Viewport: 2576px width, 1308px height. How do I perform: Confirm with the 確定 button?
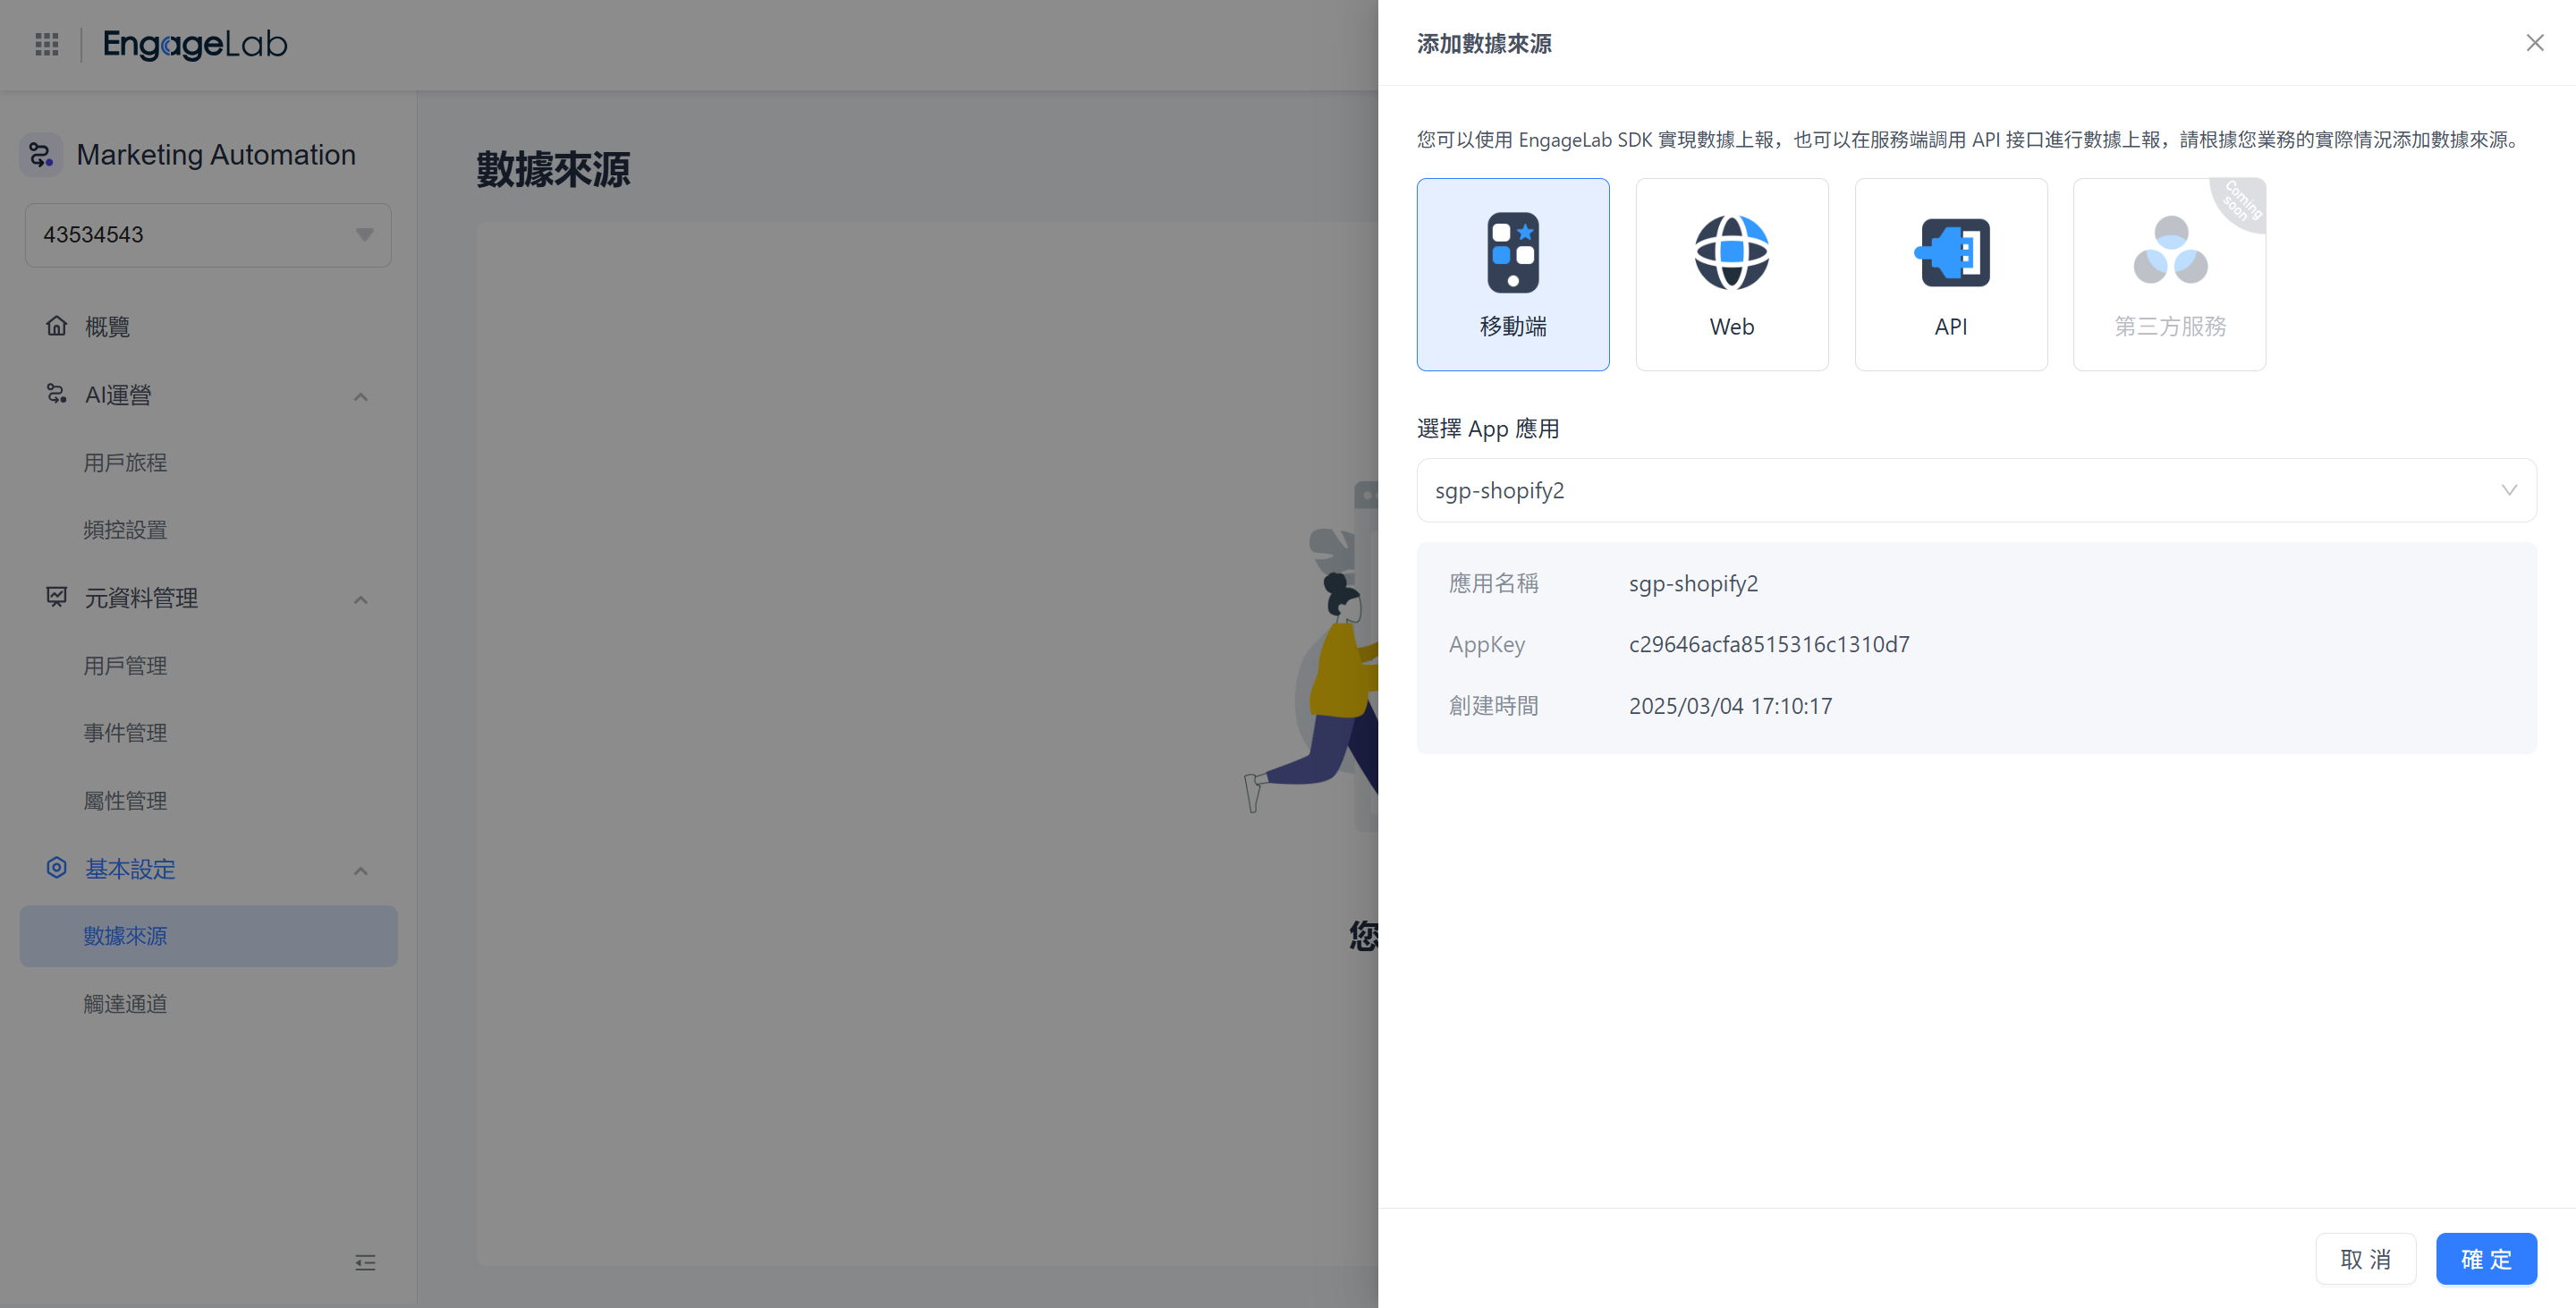click(2486, 1258)
